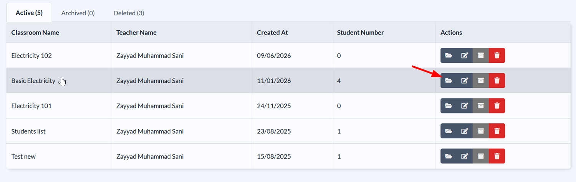Click student number in Electricity 102 row
Viewport: 576px width, 182px height.
pyautogui.click(x=339, y=56)
